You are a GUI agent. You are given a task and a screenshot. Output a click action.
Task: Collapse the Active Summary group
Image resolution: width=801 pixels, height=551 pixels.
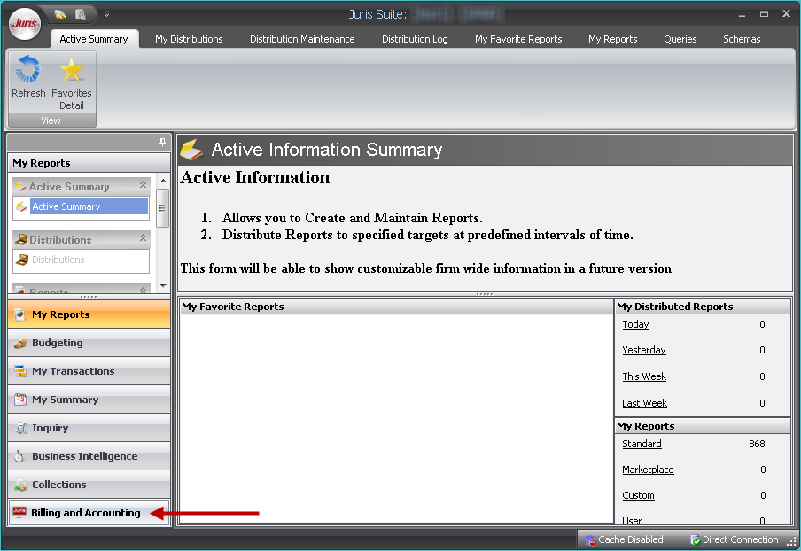tap(143, 187)
